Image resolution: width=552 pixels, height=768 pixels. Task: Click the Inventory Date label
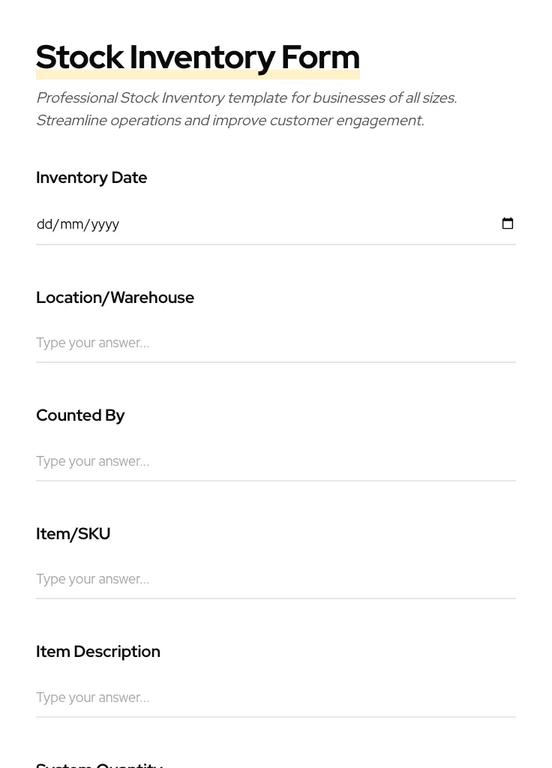point(91,178)
